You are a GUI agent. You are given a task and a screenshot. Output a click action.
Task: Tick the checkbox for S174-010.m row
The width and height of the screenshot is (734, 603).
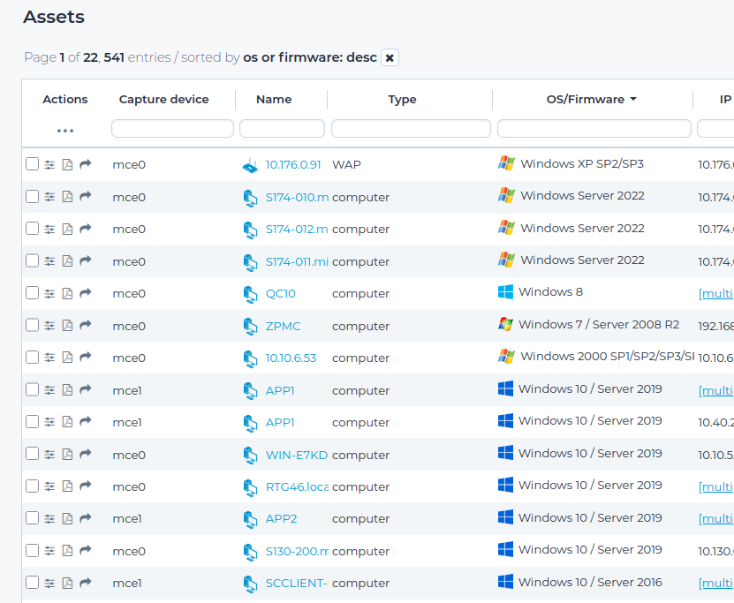(32, 197)
